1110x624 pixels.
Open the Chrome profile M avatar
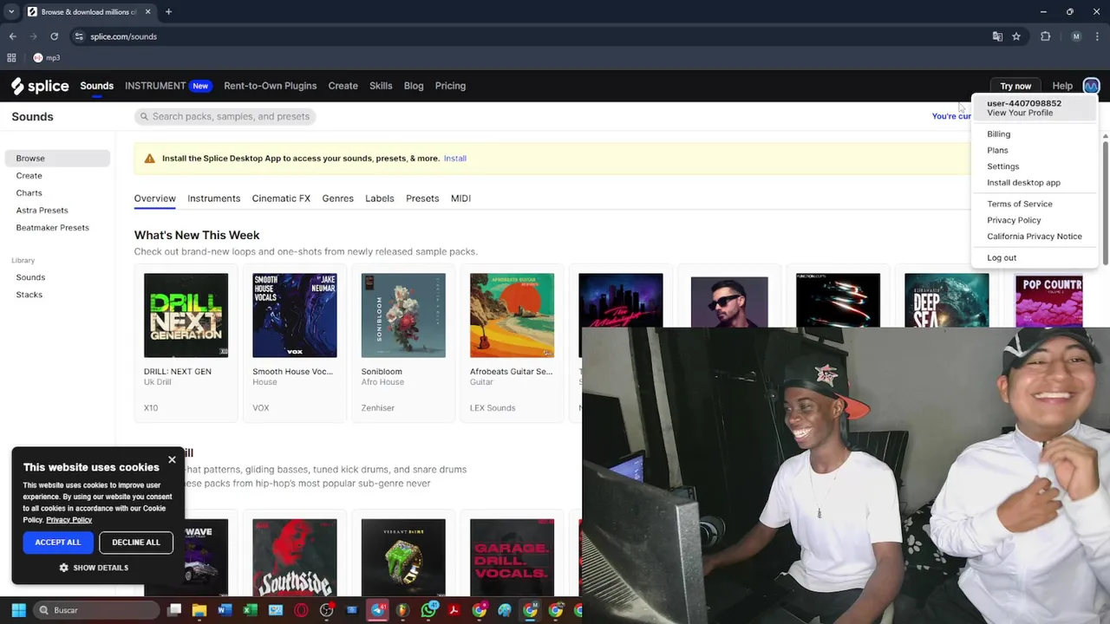[1076, 36]
